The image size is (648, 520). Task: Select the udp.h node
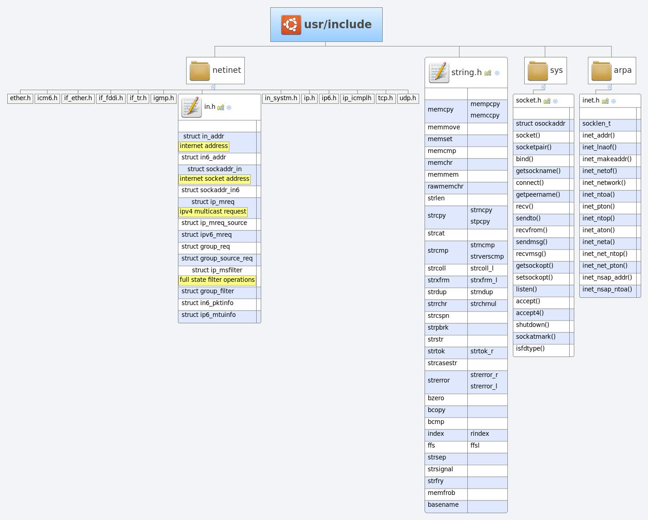coord(408,98)
